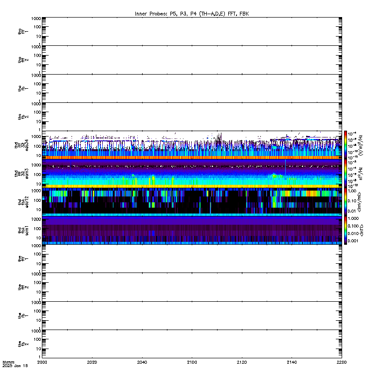
Task: Click the 'thd fff 32 scm3' panel label
Action: [x=21, y=174]
